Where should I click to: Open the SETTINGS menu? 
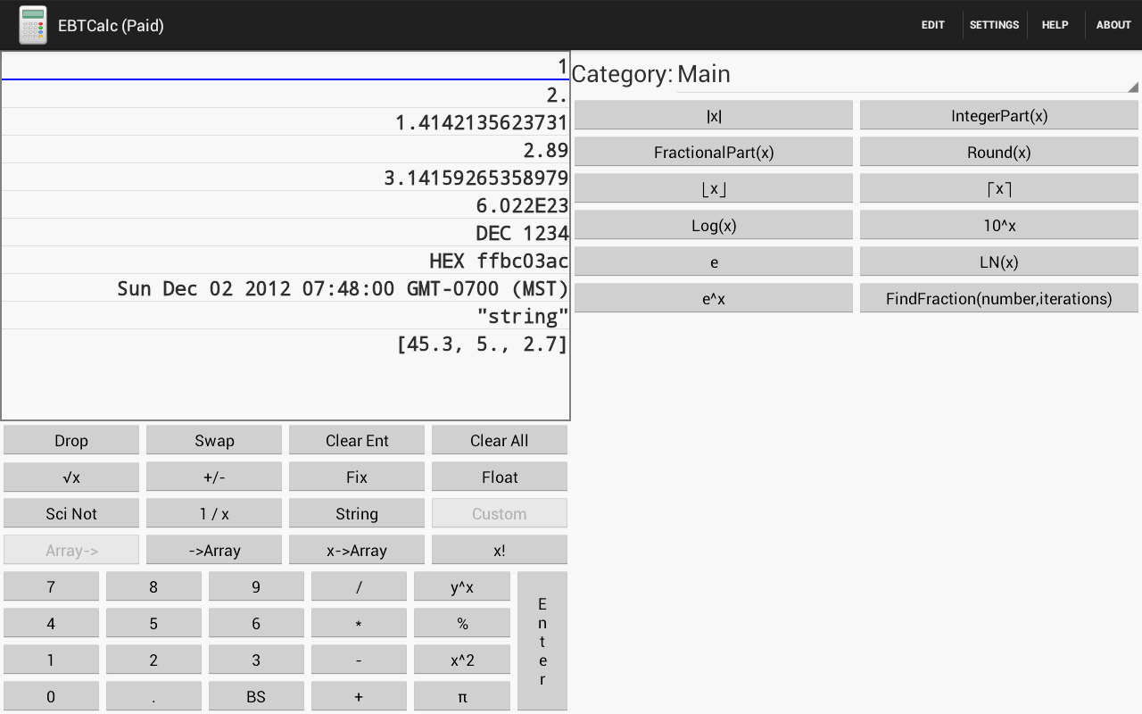[994, 24]
